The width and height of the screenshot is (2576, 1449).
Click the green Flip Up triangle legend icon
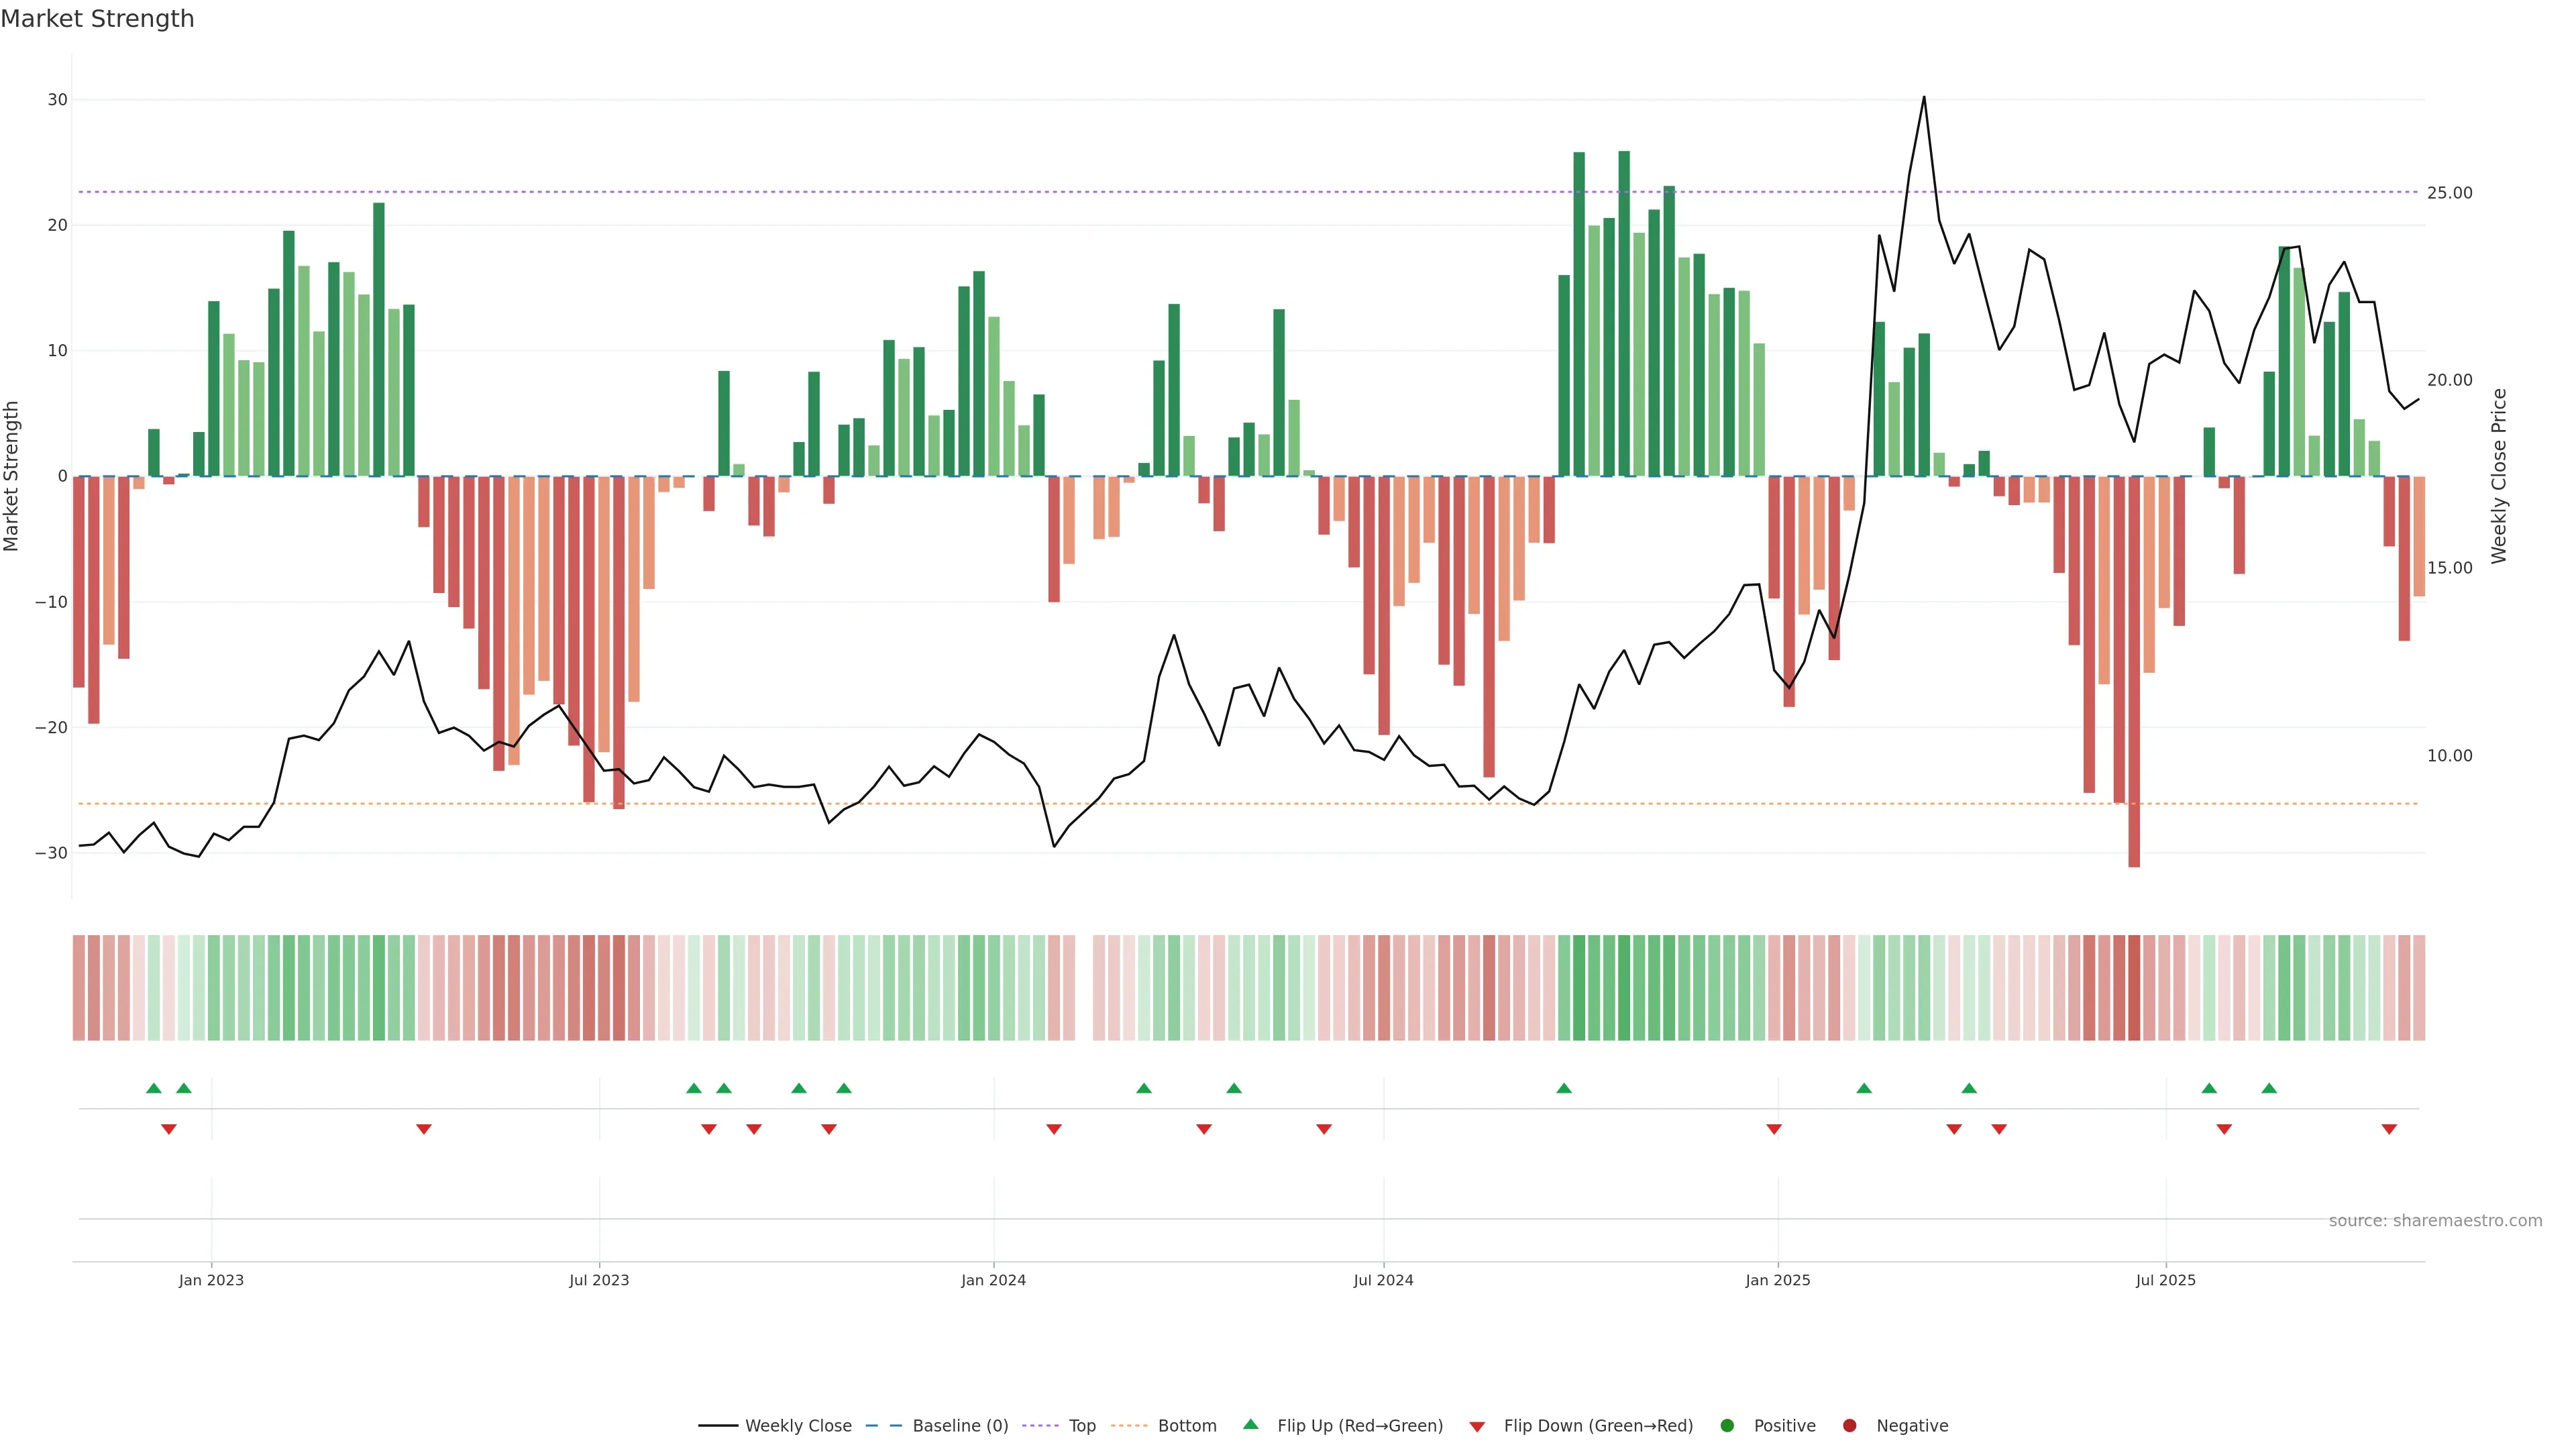1250,1424
